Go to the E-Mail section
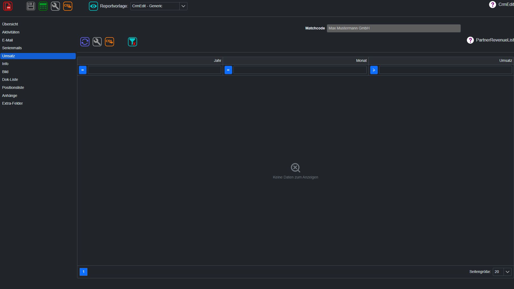Image resolution: width=514 pixels, height=289 pixels. [x=38, y=40]
